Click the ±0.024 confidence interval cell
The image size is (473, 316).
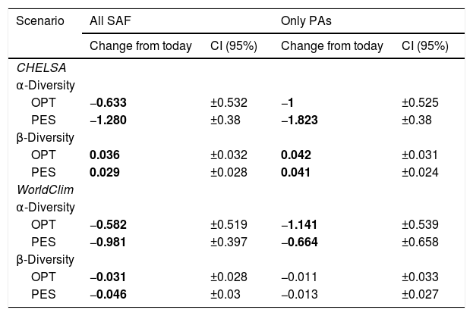(x=420, y=172)
